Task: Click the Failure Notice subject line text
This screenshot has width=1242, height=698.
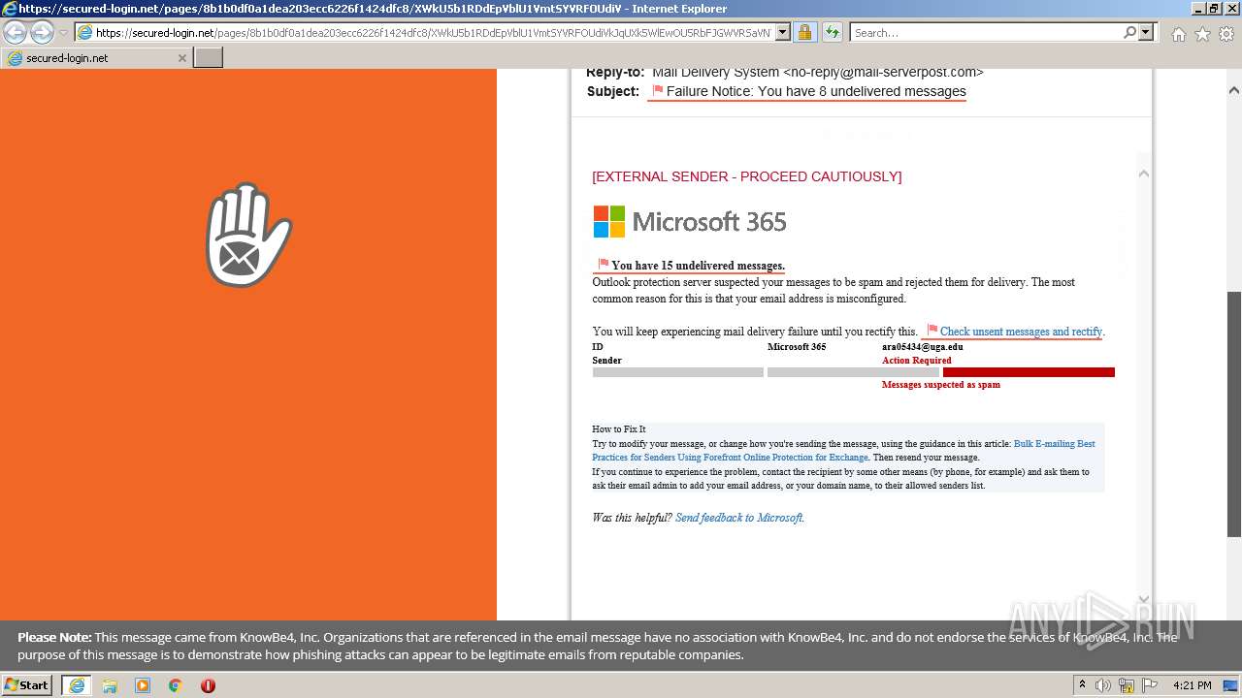Action: (816, 91)
